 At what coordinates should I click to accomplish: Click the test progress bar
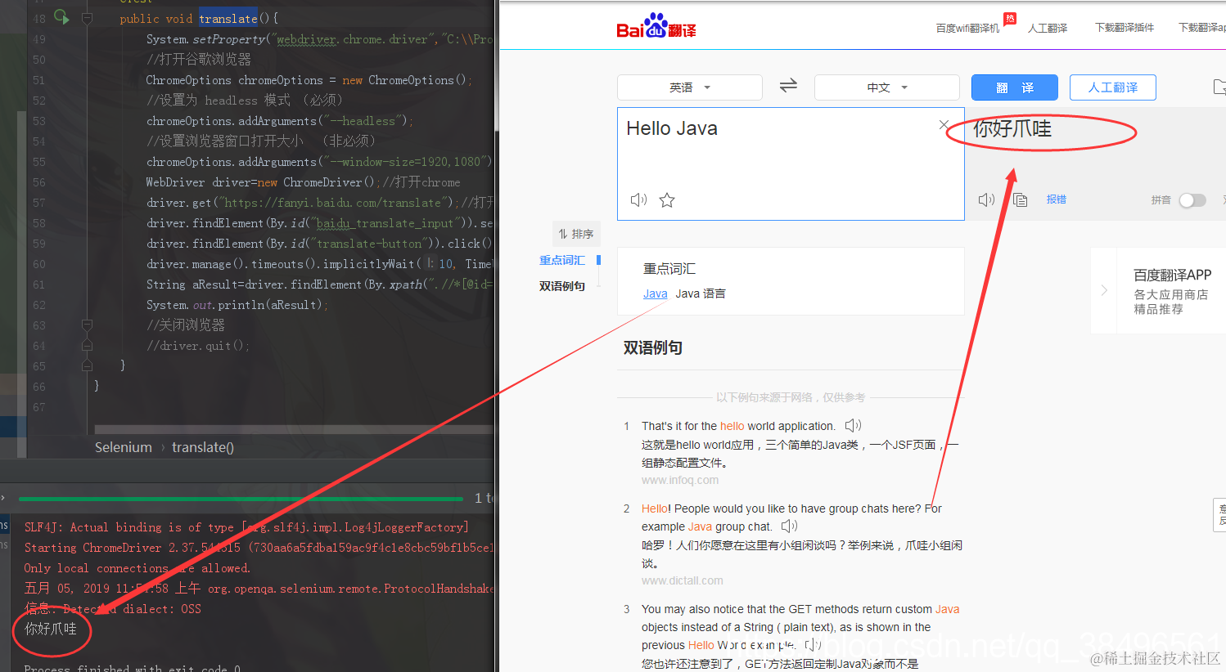click(x=241, y=498)
